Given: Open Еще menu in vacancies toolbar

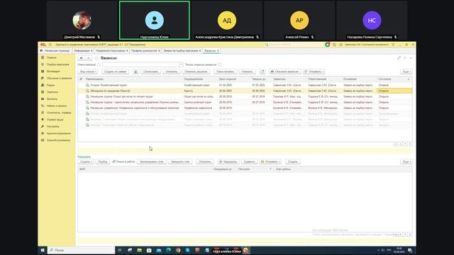Looking at the screenshot, I should pyautogui.click(x=406, y=72).
